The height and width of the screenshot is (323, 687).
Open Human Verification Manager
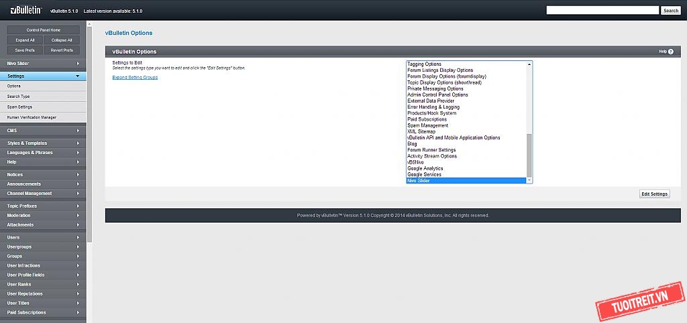[x=32, y=117]
